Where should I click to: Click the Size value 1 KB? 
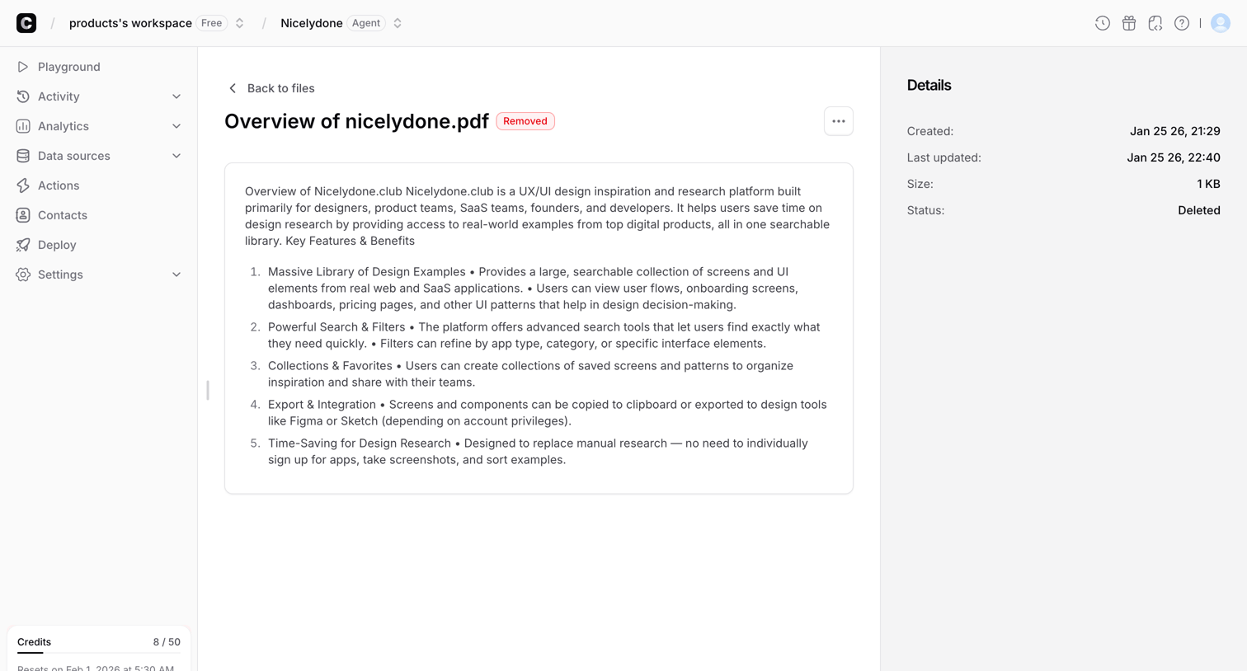[x=1208, y=184]
